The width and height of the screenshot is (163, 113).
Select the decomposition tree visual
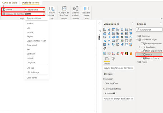tap(122, 45)
